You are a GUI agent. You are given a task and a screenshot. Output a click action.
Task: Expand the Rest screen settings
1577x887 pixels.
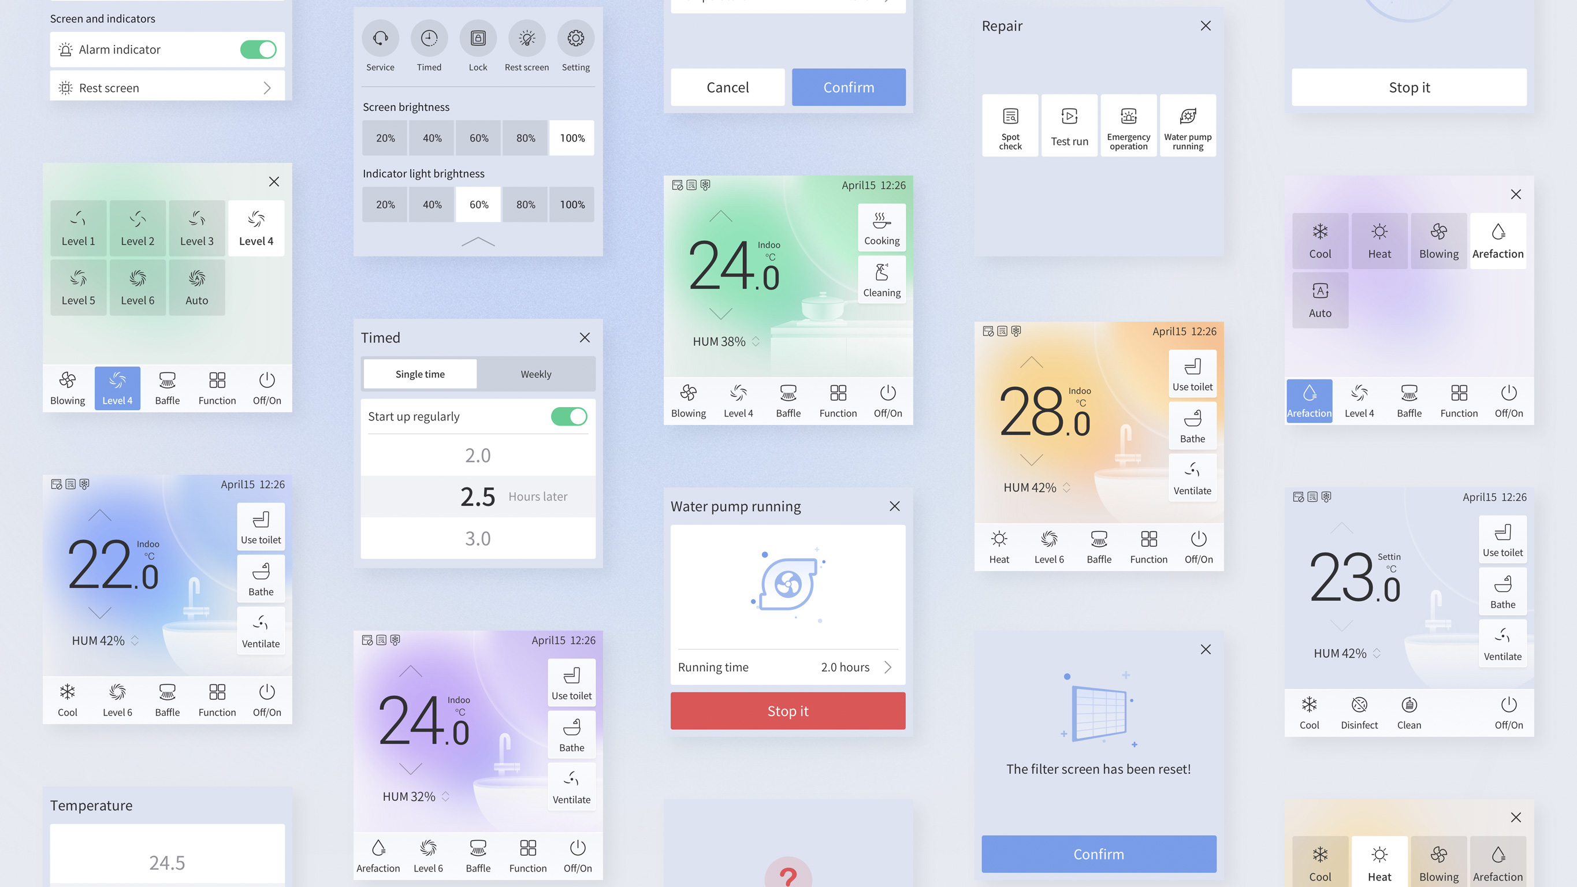pyautogui.click(x=269, y=88)
